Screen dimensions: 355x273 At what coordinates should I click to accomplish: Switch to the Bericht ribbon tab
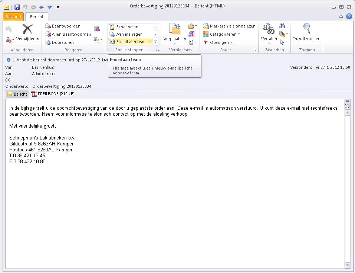pos(37,17)
